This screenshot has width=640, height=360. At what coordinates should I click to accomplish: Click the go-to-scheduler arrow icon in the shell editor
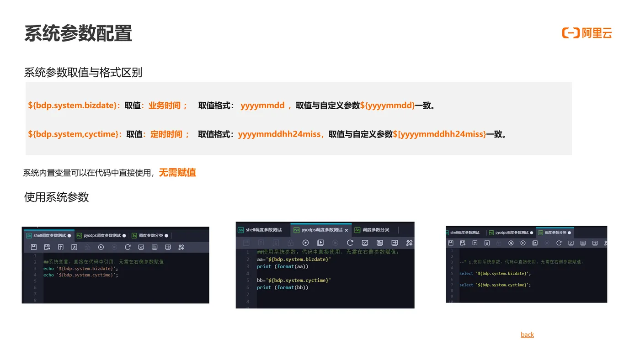[168, 247]
